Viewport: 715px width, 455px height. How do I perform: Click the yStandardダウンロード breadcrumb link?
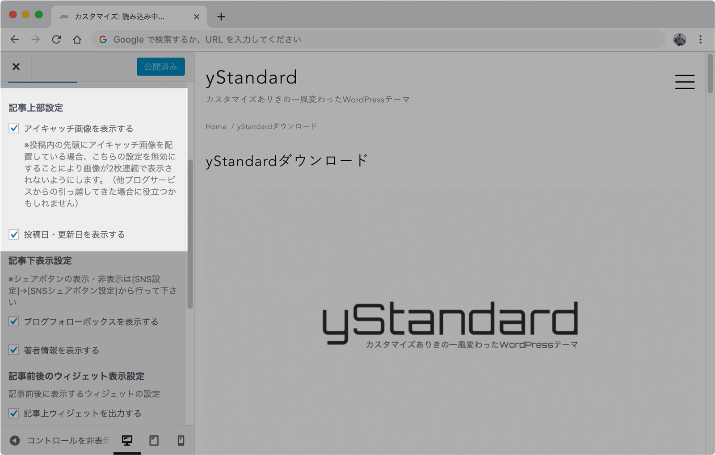tap(277, 126)
